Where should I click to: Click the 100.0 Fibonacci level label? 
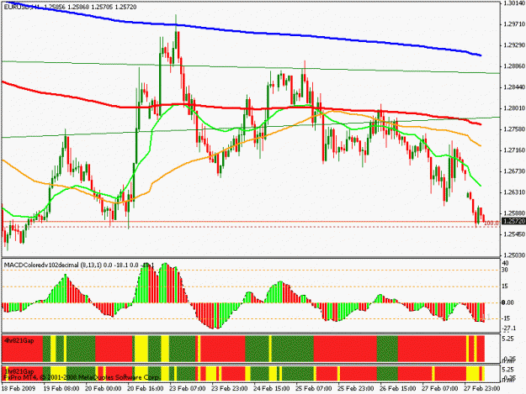click(x=491, y=223)
